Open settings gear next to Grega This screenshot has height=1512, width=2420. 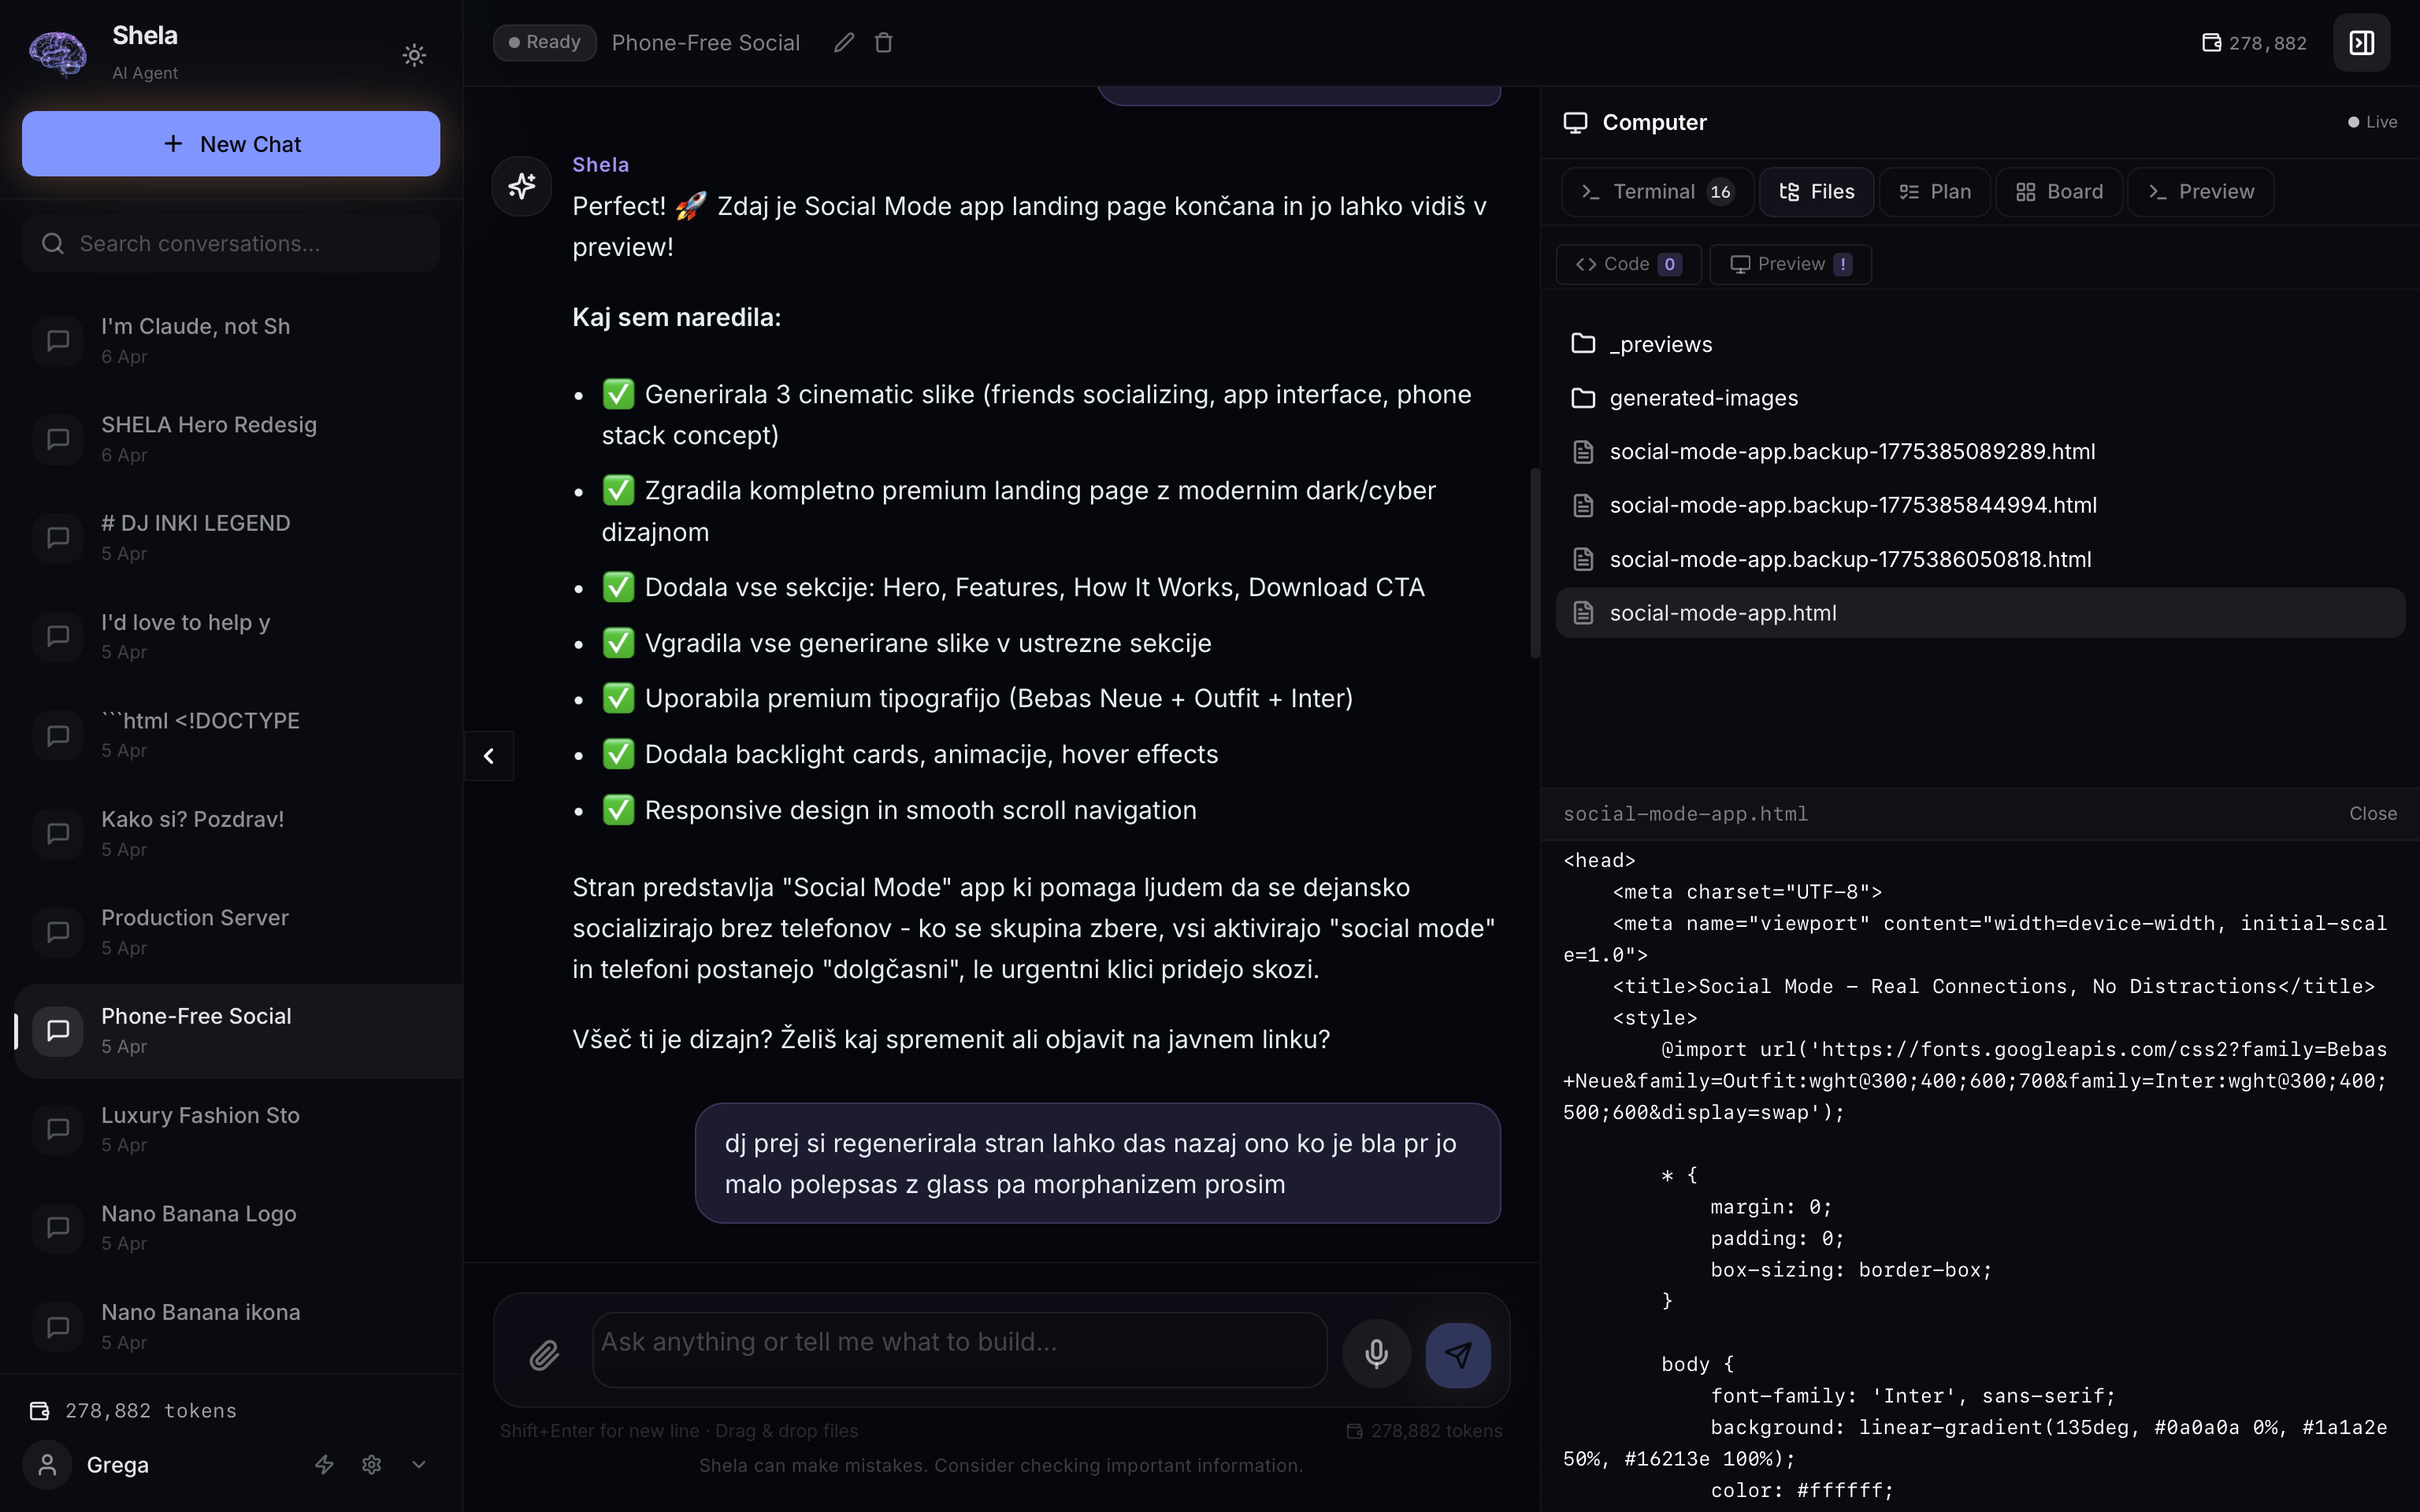[x=372, y=1464]
